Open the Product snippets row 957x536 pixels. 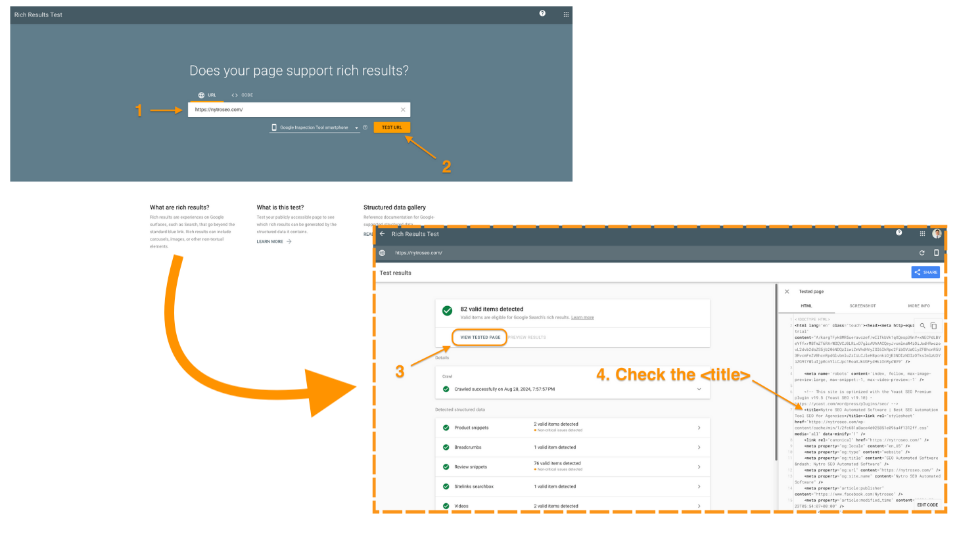click(572, 428)
